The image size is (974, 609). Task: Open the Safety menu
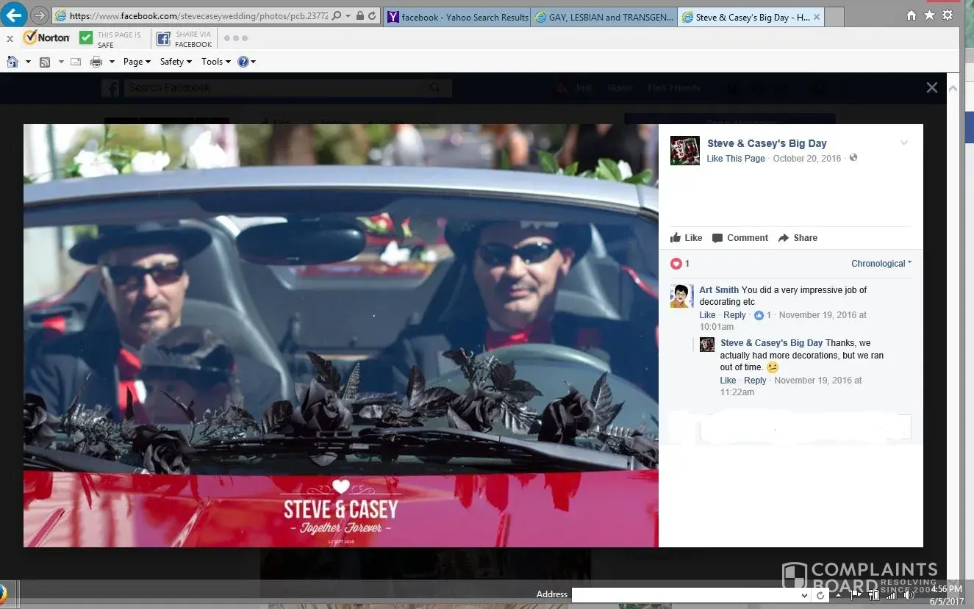point(176,62)
